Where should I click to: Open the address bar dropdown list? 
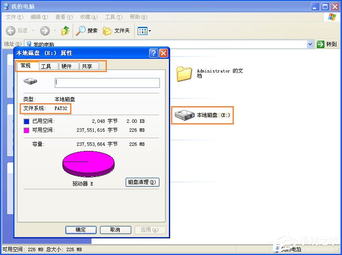click(310, 44)
